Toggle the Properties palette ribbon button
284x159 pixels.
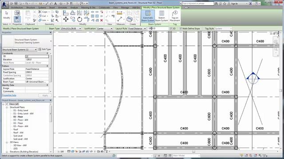coord(17,19)
